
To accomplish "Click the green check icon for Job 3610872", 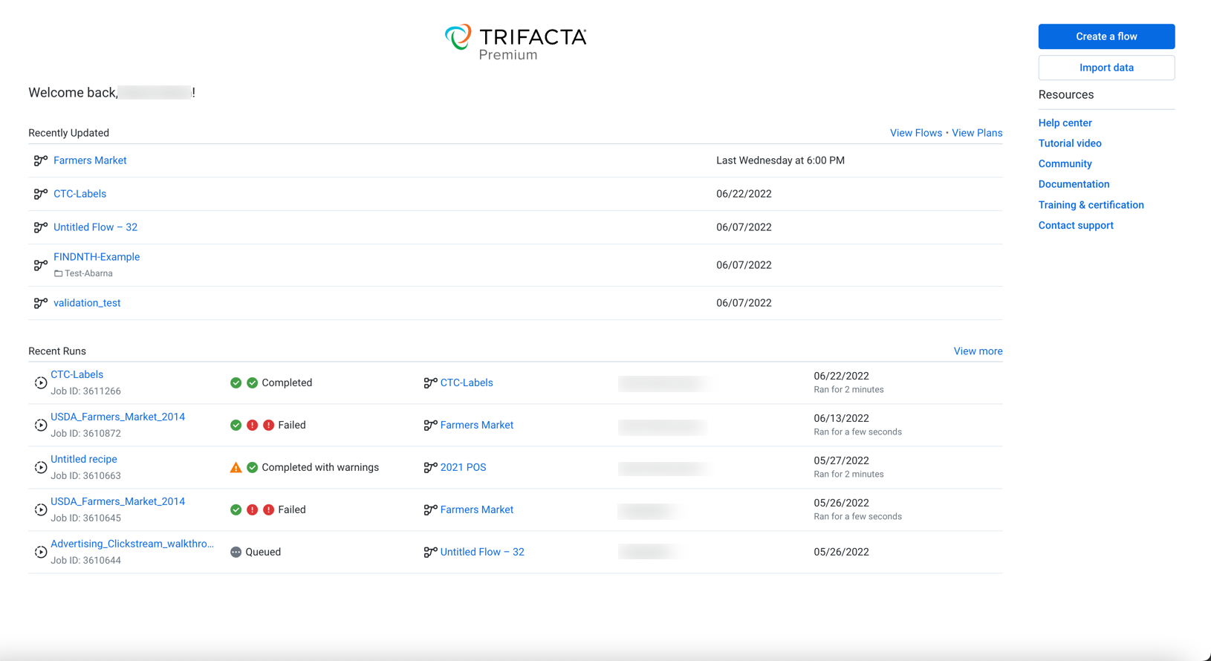I will (x=236, y=426).
